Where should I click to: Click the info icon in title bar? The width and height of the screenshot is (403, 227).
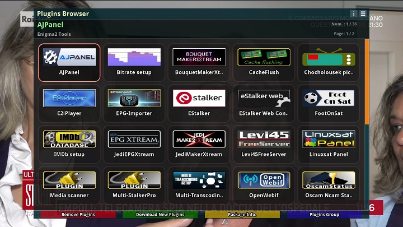(x=354, y=13)
